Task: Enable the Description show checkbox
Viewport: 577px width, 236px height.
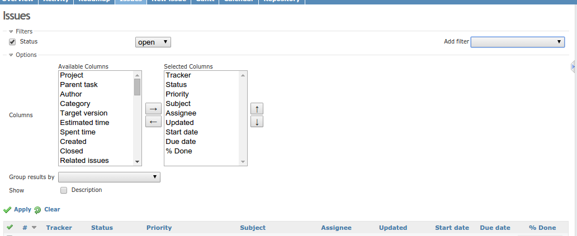Action: 64,190
